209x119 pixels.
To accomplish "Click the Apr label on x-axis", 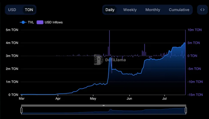I will [x=58, y=98].
